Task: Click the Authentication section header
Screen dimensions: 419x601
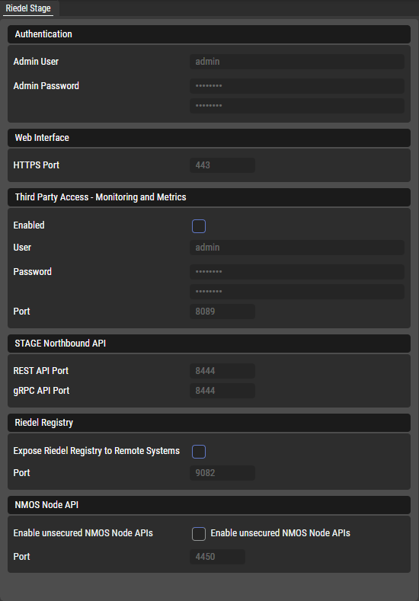Action: coord(209,34)
